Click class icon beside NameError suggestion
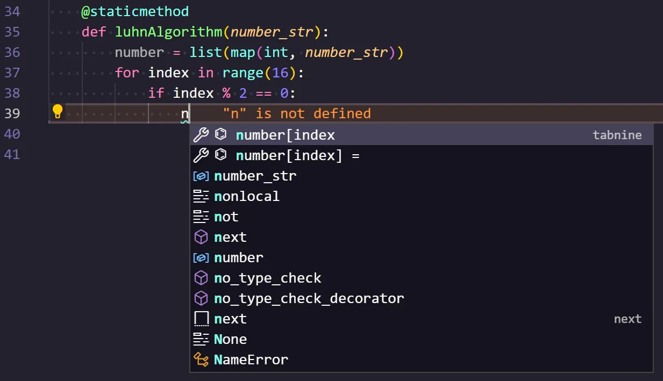This screenshot has height=381, width=663. (201, 360)
